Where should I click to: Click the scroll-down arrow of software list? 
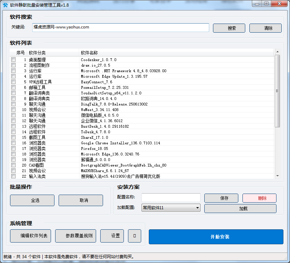(x=277, y=176)
